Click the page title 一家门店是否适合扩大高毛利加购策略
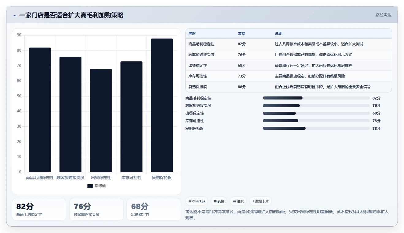404x233 pixels. point(71,15)
